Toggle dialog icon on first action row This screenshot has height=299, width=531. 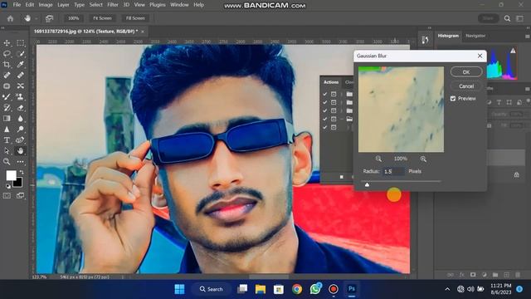(x=334, y=94)
